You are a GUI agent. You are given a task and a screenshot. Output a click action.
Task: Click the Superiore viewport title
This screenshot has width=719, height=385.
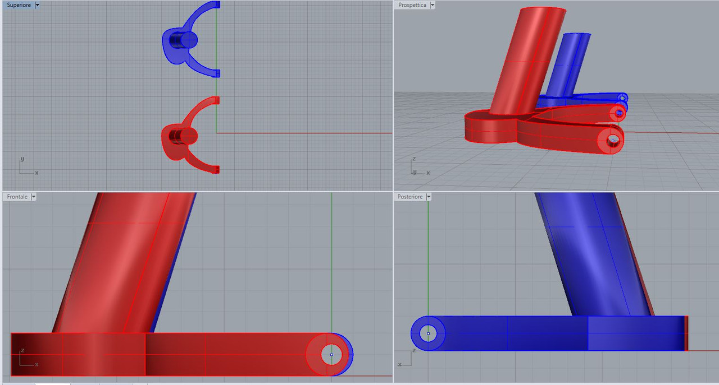coord(19,5)
